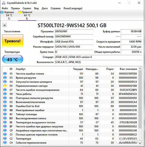The image size is (145, 147).
Task: Click the previous disk arrow button
Action: [x=4, y=25]
